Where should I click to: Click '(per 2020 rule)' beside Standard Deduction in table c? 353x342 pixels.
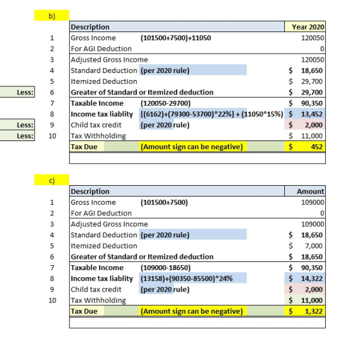165,235
